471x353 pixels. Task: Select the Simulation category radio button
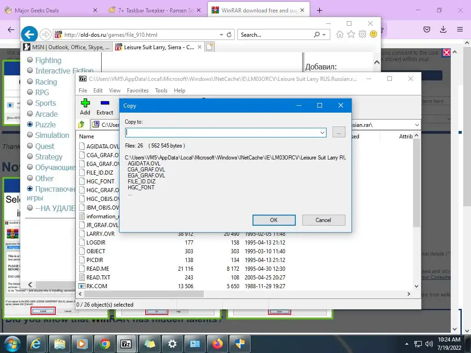pos(30,135)
